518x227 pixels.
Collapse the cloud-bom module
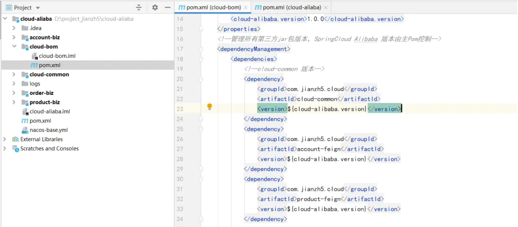click(x=14, y=46)
